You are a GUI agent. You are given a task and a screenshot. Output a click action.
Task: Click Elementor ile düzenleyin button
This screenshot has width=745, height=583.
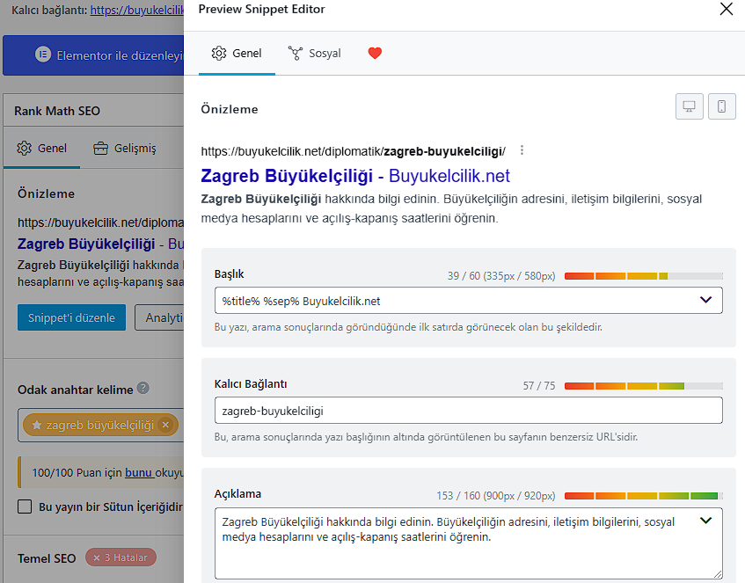point(93,55)
